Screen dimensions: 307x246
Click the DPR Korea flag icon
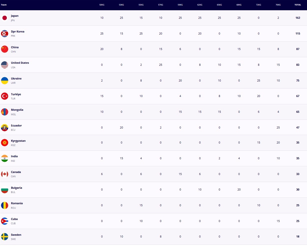click(4, 33)
